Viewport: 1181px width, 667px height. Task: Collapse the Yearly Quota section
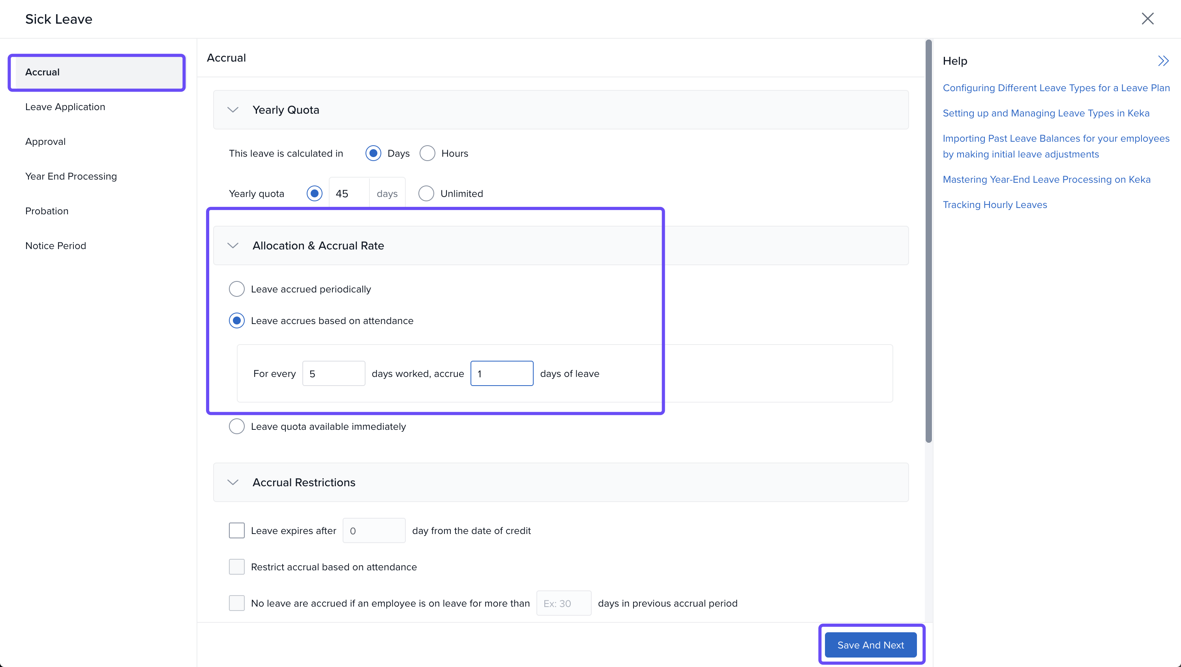click(233, 110)
